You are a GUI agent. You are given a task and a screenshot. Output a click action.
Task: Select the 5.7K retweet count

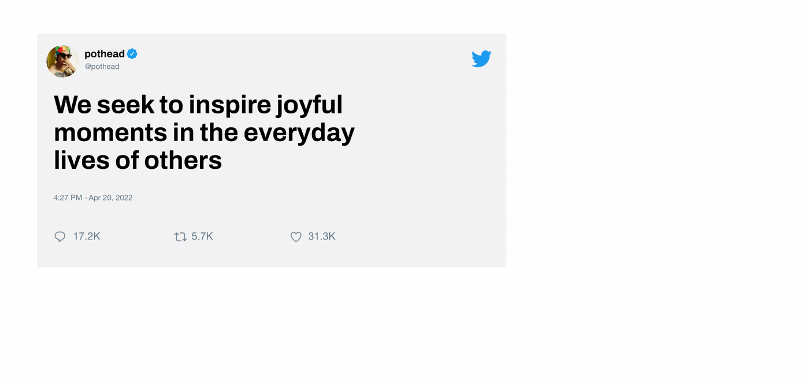point(202,236)
